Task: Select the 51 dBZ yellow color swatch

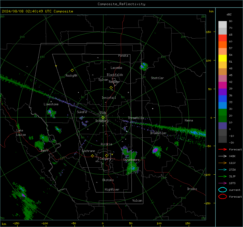Action: pyautogui.click(x=222, y=58)
